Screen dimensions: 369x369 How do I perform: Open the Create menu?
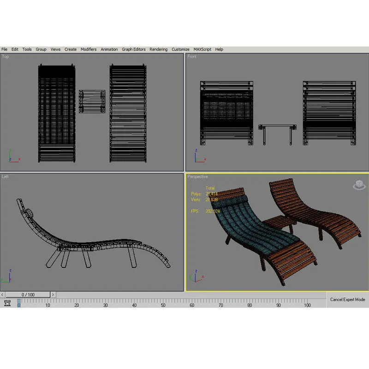71,49
